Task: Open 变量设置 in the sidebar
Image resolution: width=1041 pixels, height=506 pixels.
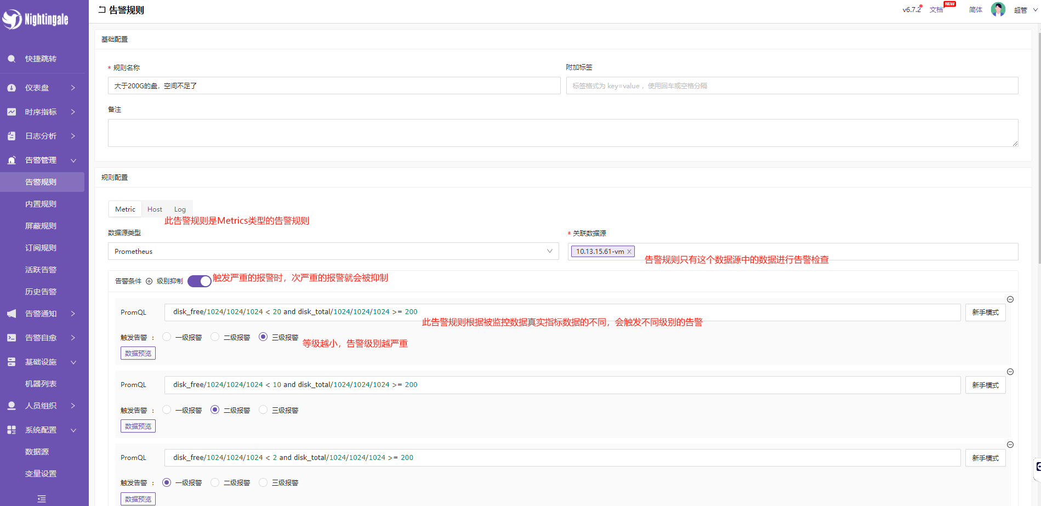Action: (42, 474)
